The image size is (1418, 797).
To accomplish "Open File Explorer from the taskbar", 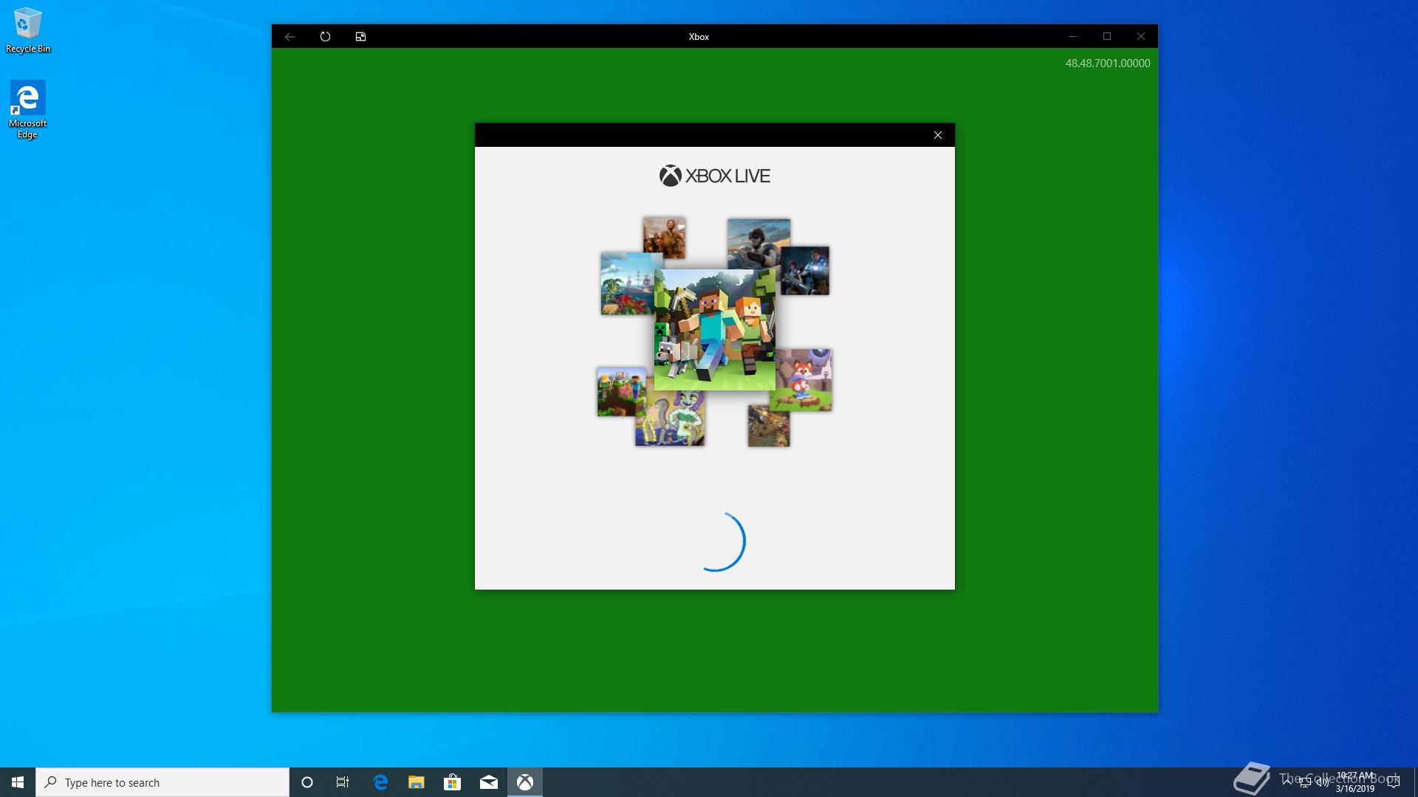I will click(417, 782).
